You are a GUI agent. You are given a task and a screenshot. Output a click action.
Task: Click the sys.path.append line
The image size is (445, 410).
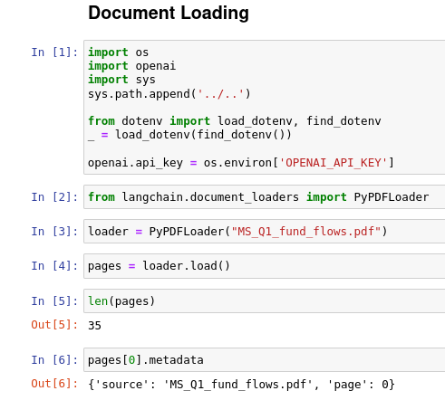point(169,94)
